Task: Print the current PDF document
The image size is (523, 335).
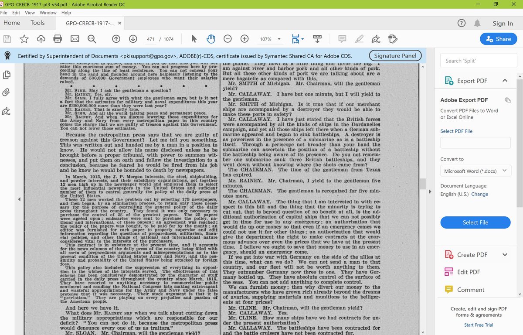Action: 57,38
